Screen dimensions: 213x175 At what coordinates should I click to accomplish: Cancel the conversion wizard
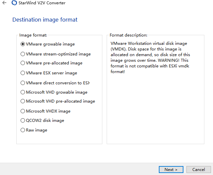click(x=198, y=170)
